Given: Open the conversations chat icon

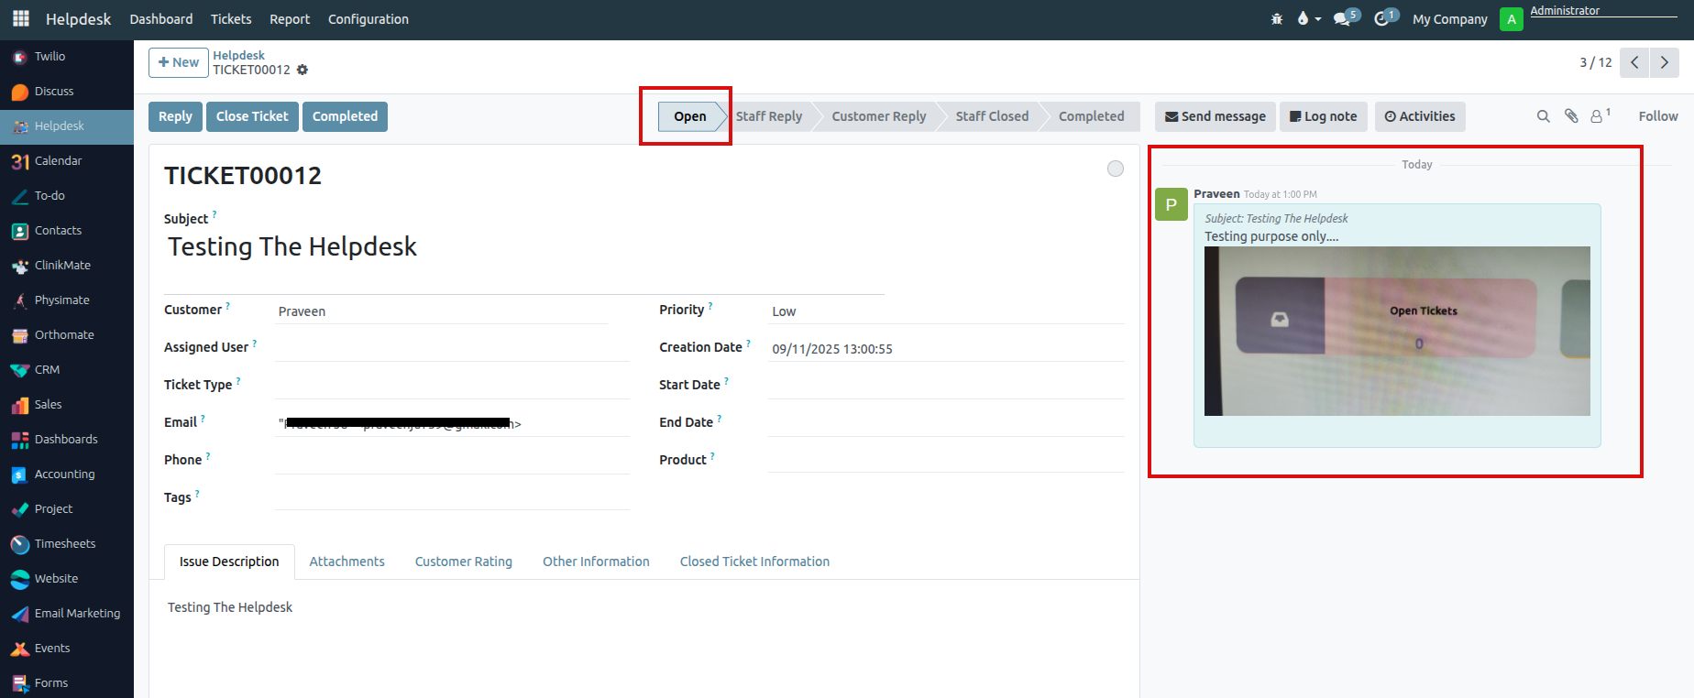Looking at the screenshot, I should pos(1344,18).
